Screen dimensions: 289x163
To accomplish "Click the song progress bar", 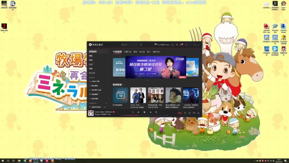I will tap(145, 115).
